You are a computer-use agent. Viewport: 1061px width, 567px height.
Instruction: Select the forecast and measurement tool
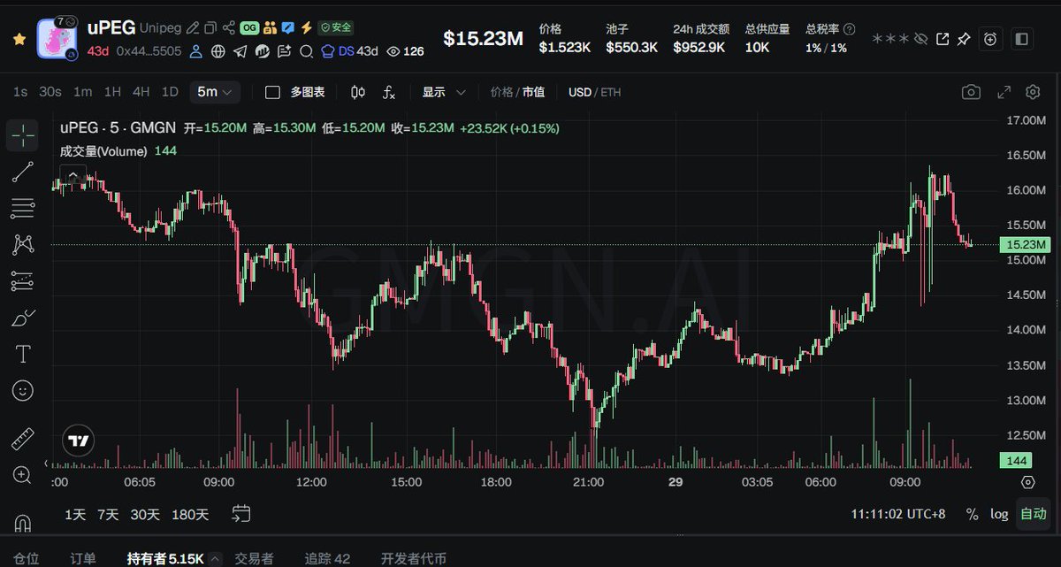tap(23, 281)
